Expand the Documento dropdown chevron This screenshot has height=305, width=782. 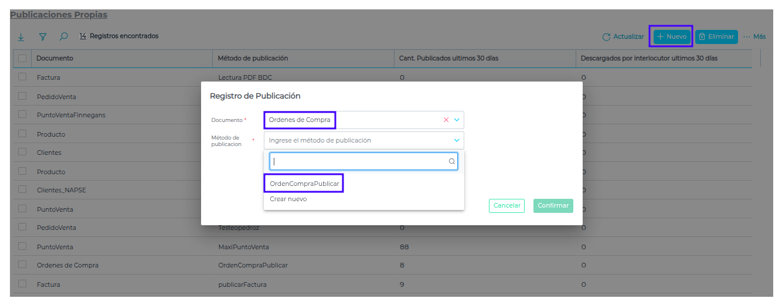[x=457, y=120]
